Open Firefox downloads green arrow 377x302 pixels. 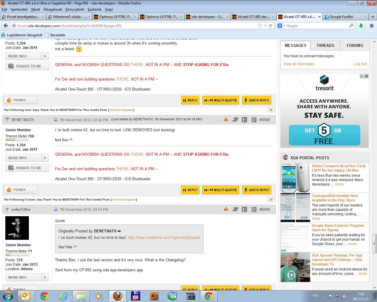361,26
